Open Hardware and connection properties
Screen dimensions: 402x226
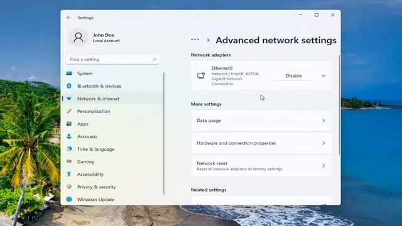pos(261,143)
